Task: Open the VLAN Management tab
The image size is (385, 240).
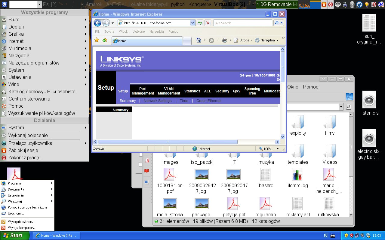Action: tap(169, 91)
